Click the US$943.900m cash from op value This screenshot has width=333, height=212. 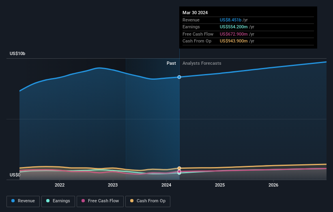tap(234, 41)
